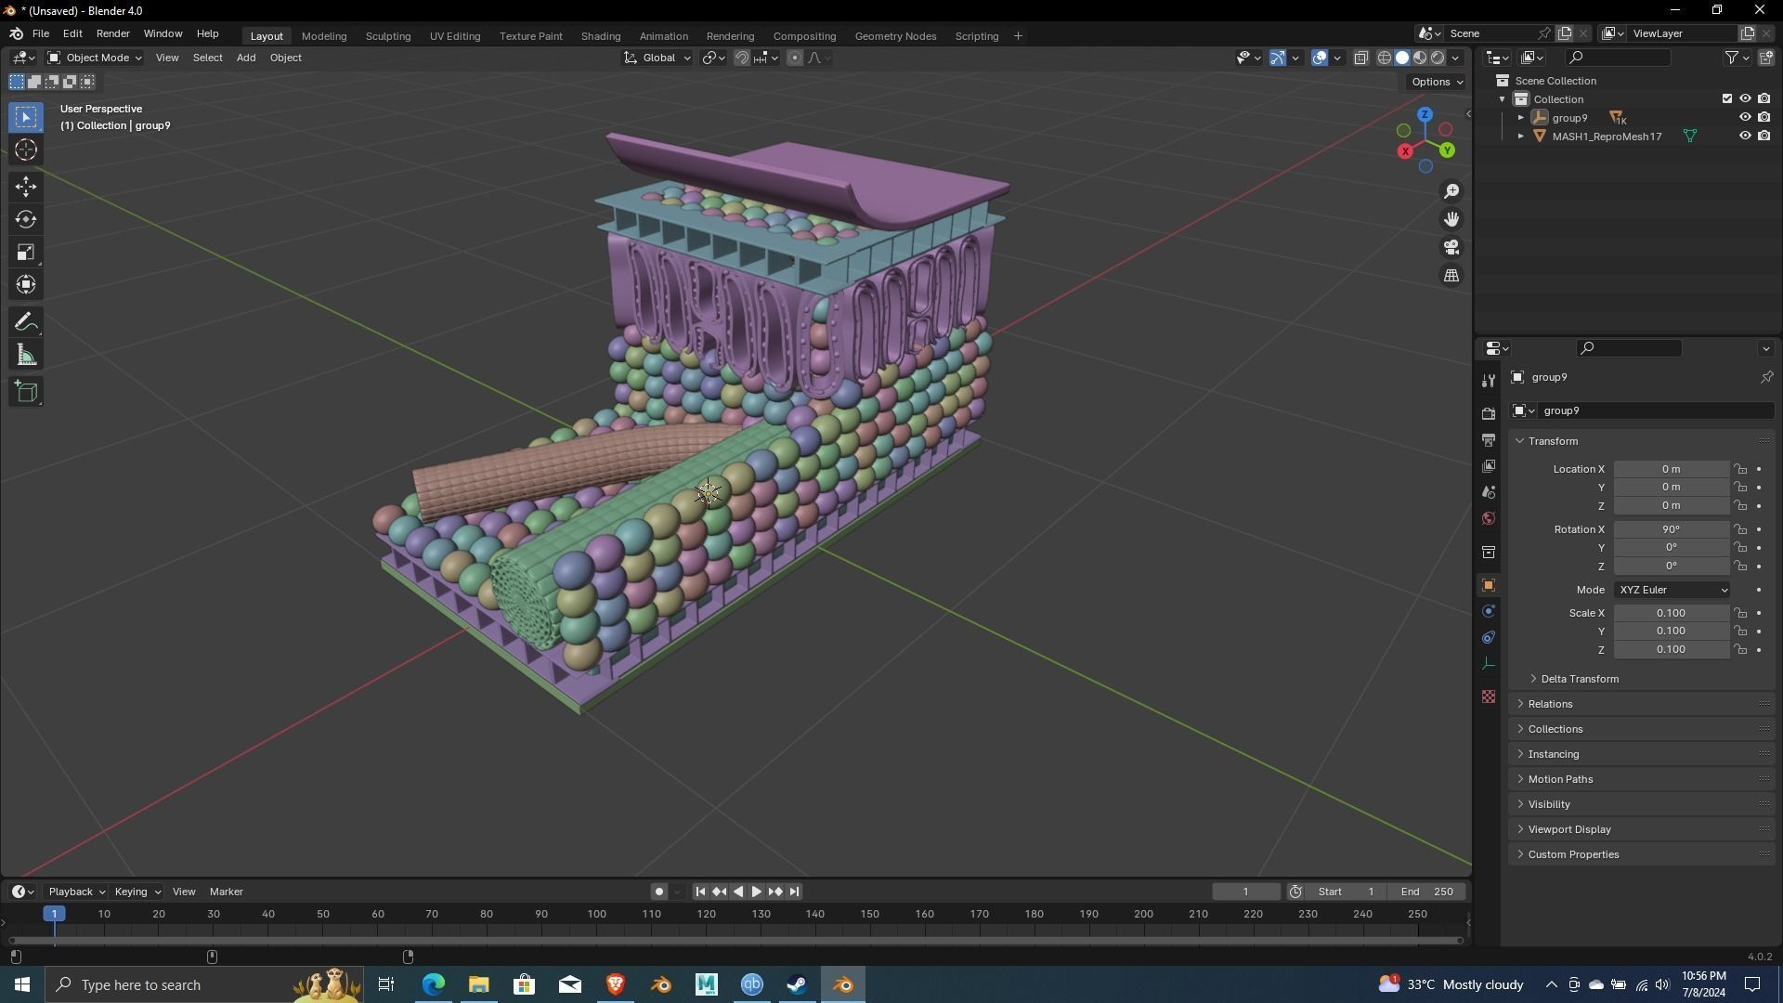Viewport: 1783px width, 1003px height.
Task: Select the 3D Cursor tool
Action: (26, 150)
